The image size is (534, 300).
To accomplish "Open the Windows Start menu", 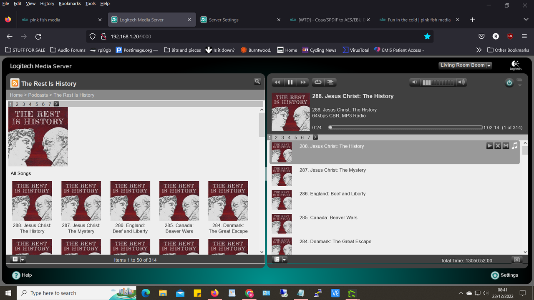I will pyautogui.click(x=8, y=293).
